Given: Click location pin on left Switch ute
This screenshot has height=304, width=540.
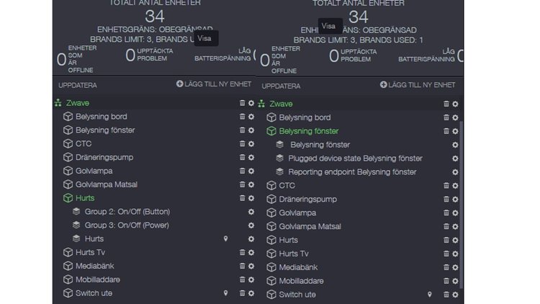Looking at the screenshot, I should point(225,293).
